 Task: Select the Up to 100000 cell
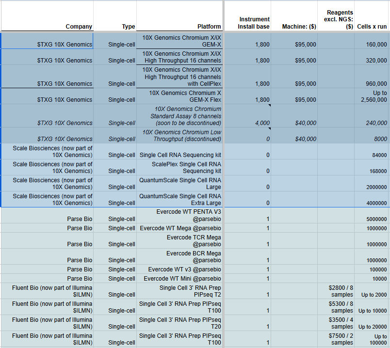pyautogui.click(x=372, y=339)
